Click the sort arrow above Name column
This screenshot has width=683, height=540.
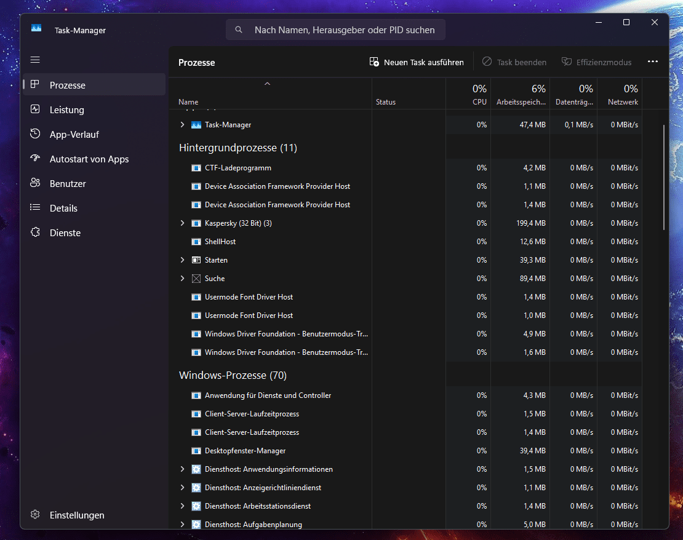tap(268, 84)
